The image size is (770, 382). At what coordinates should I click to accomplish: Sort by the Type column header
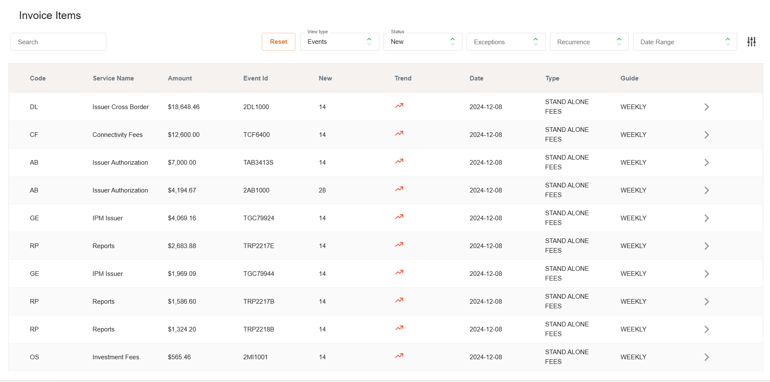[553, 78]
